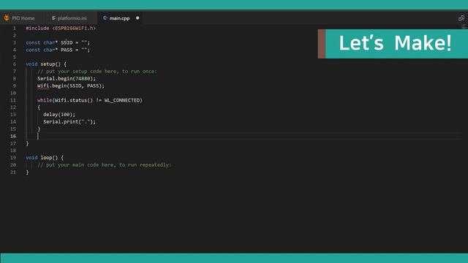Select the main.cpp tab
This screenshot has height=263, width=468.
[119, 18]
